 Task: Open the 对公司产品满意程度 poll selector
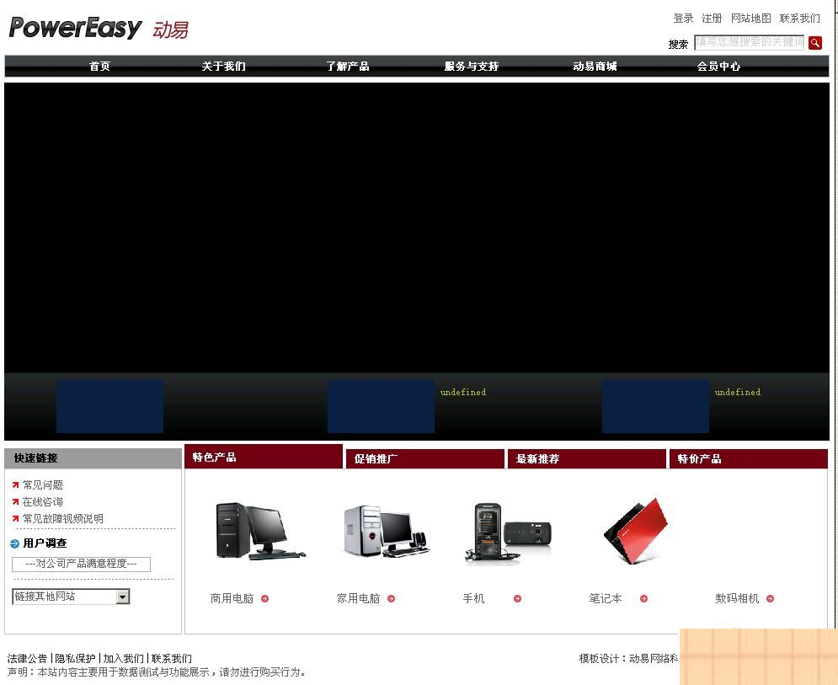(81, 565)
